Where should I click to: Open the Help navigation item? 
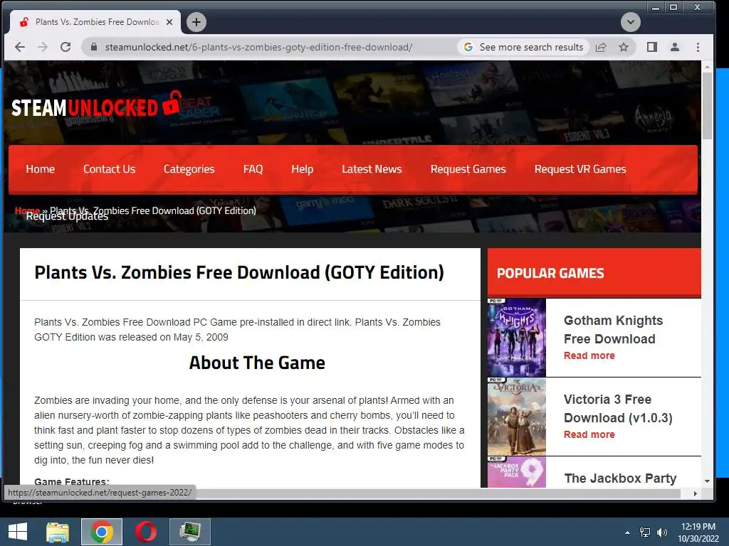302,169
